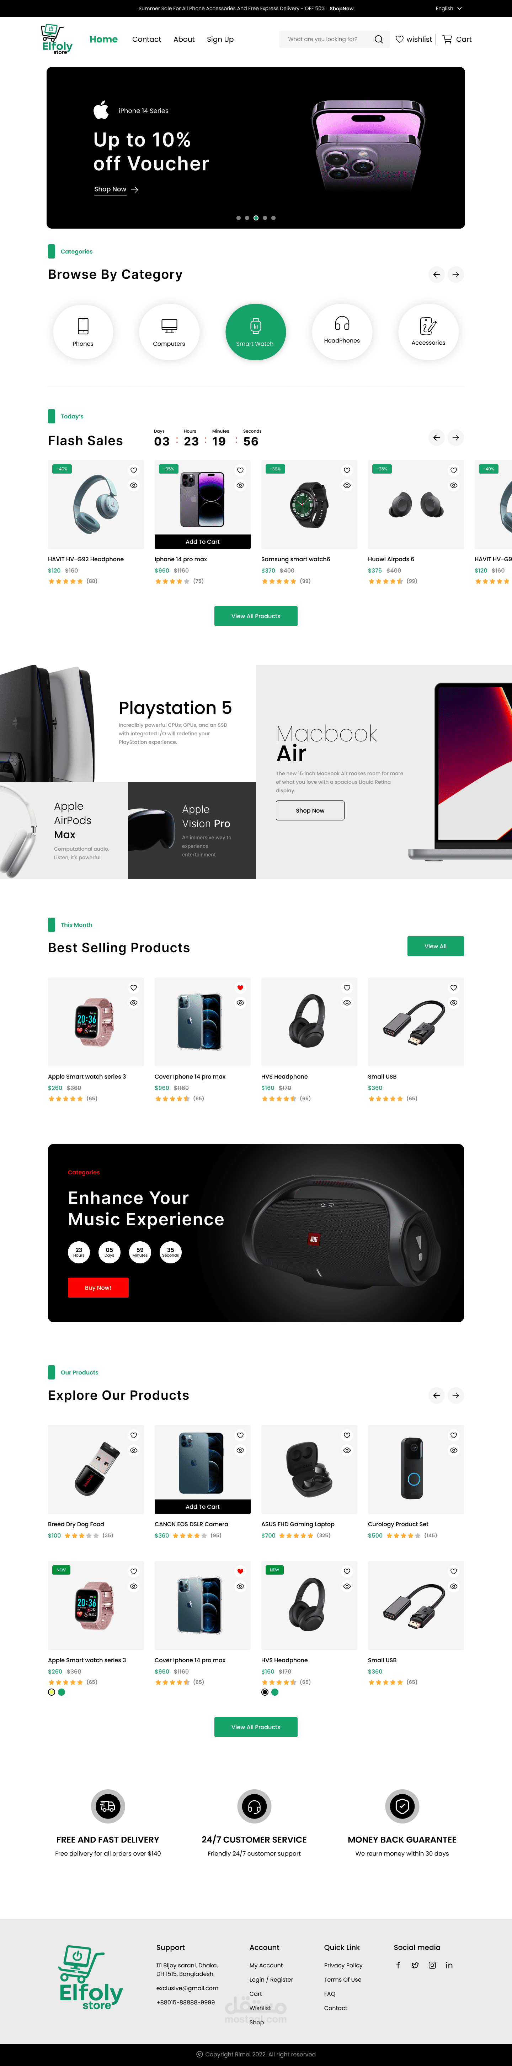Open the Instagram icon in footer
Image resolution: width=512 pixels, height=2066 pixels.
tap(432, 1965)
